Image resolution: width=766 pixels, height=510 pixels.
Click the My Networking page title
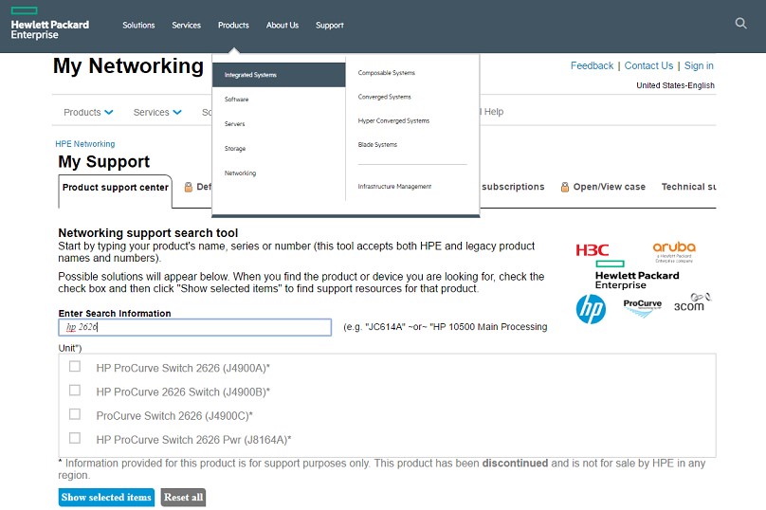129,66
